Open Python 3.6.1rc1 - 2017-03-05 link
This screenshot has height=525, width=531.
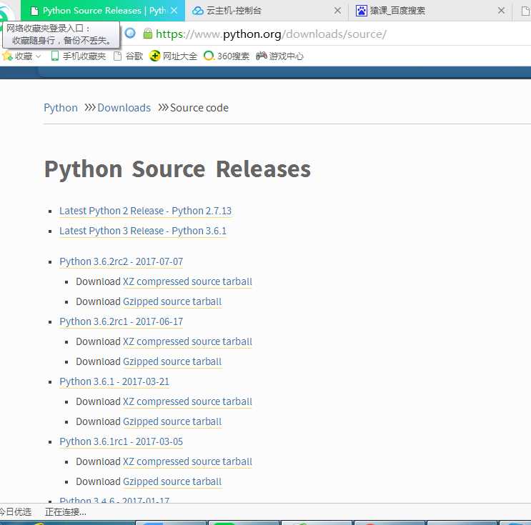pos(121,441)
